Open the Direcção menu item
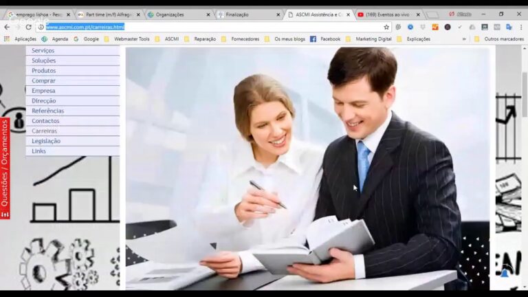The image size is (528, 297). coord(73,100)
